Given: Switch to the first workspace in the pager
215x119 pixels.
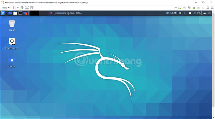Looking at the screenshot, I should pyautogui.click(x=34, y=13).
